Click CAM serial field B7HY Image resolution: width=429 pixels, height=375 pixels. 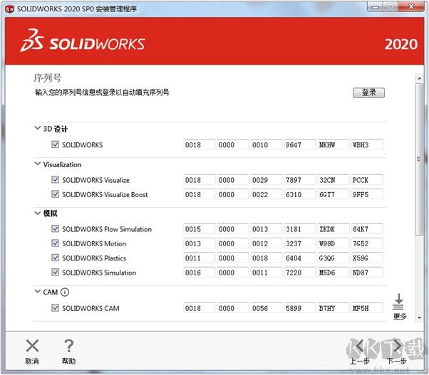tap(334, 308)
